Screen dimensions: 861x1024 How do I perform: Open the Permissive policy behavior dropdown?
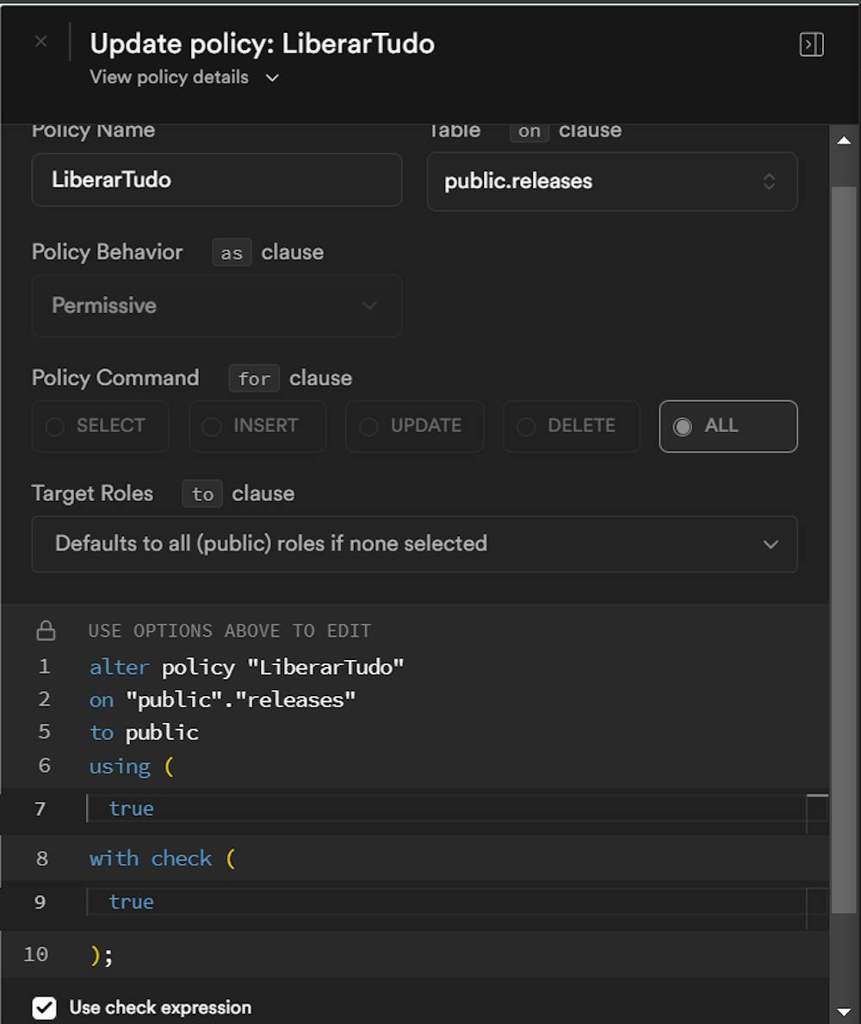pos(216,305)
